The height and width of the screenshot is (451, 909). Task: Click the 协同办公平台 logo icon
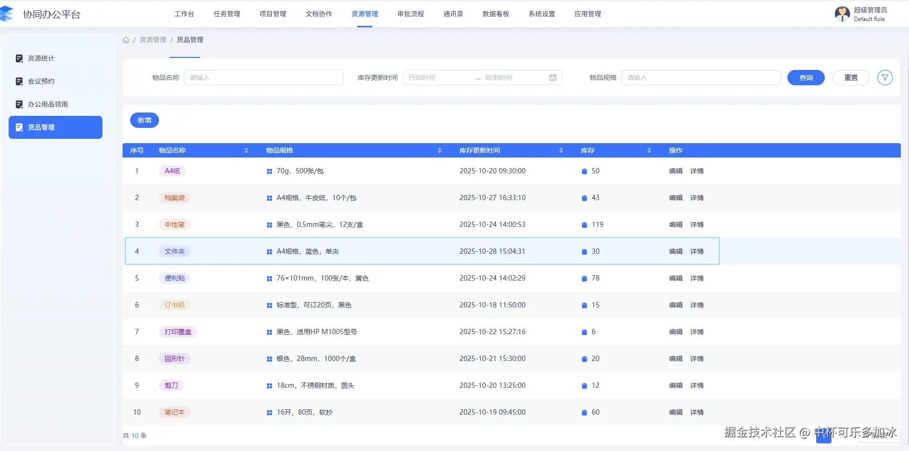click(7, 14)
